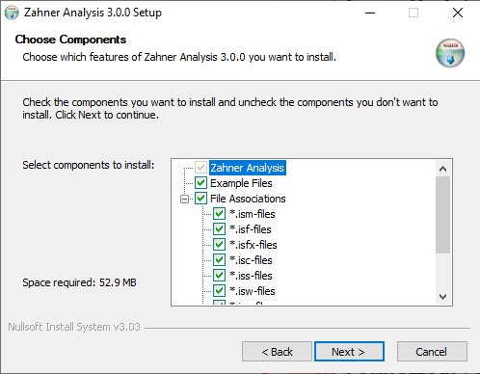Click the installer icon in the title bar
Screen dimensions: 480x374
[x=12, y=13]
